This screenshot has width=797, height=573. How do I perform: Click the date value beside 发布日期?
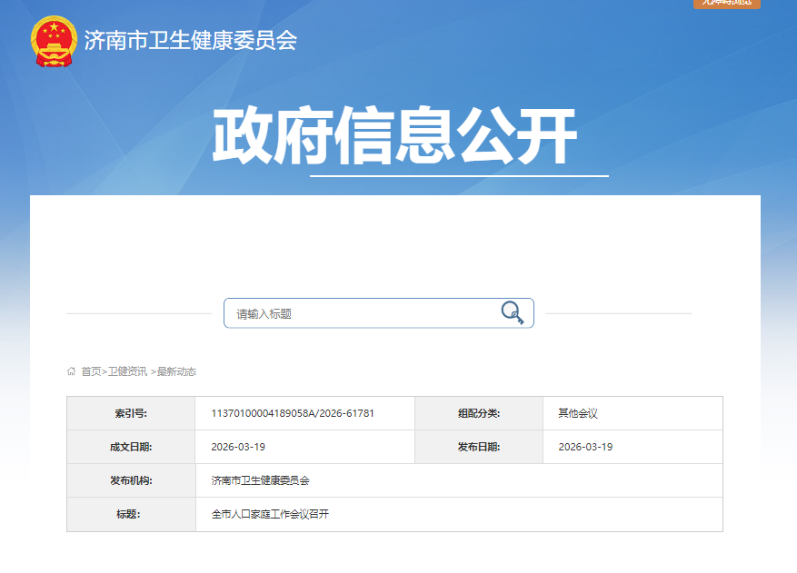[585, 447]
